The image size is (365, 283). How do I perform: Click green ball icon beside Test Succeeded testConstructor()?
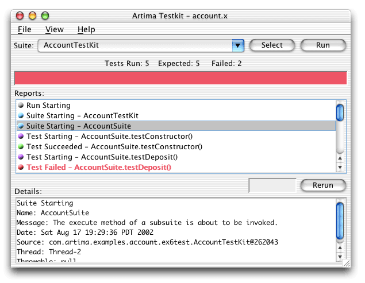tap(21, 146)
